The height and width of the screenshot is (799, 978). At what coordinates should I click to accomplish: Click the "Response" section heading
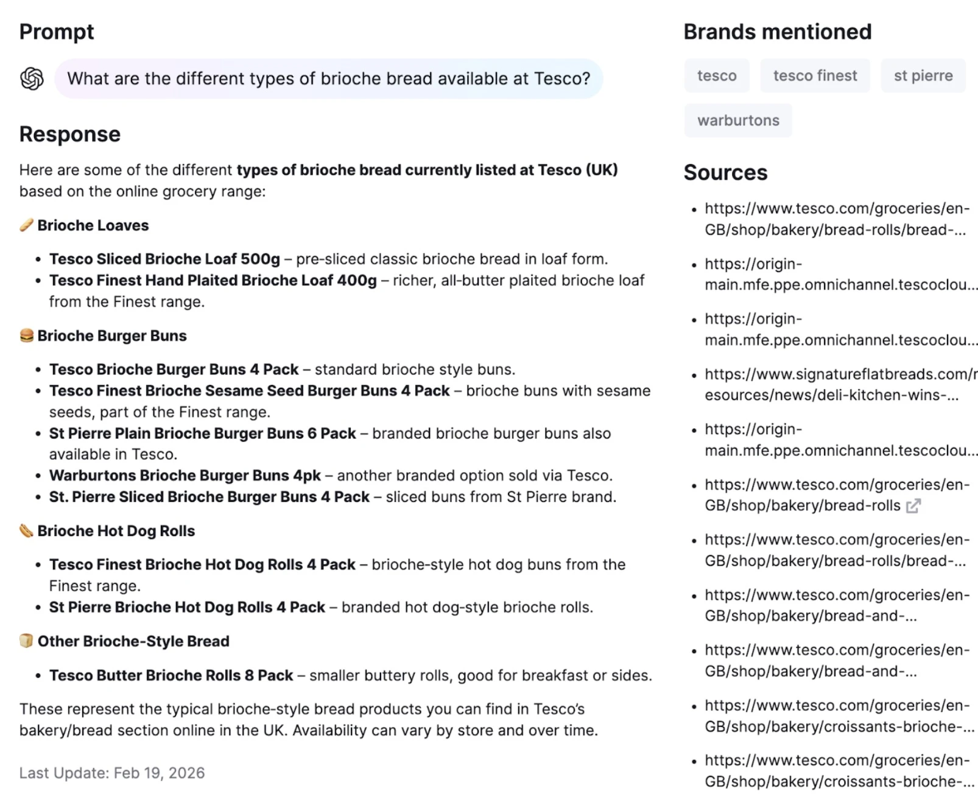point(70,134)
